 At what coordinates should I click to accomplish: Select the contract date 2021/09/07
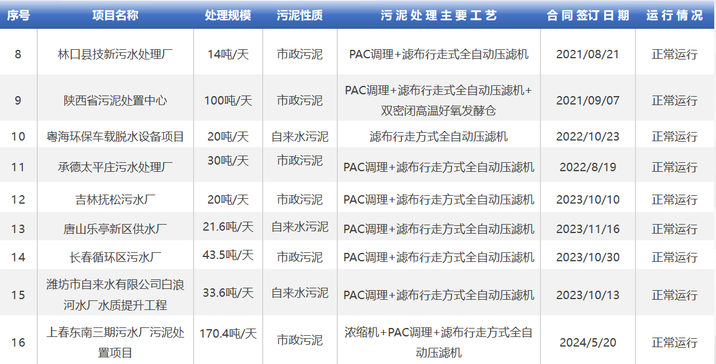pyautogui.click(x=587, y=100)
